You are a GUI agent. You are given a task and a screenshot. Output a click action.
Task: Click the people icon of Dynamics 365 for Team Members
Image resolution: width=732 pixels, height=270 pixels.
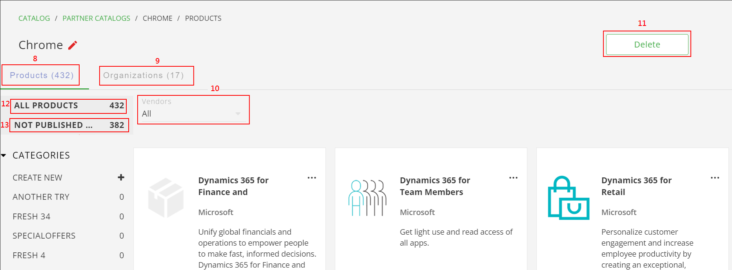coord(368,198)
